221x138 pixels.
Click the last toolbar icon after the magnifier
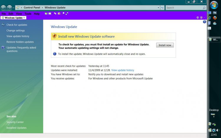click(x=67, y=14)
